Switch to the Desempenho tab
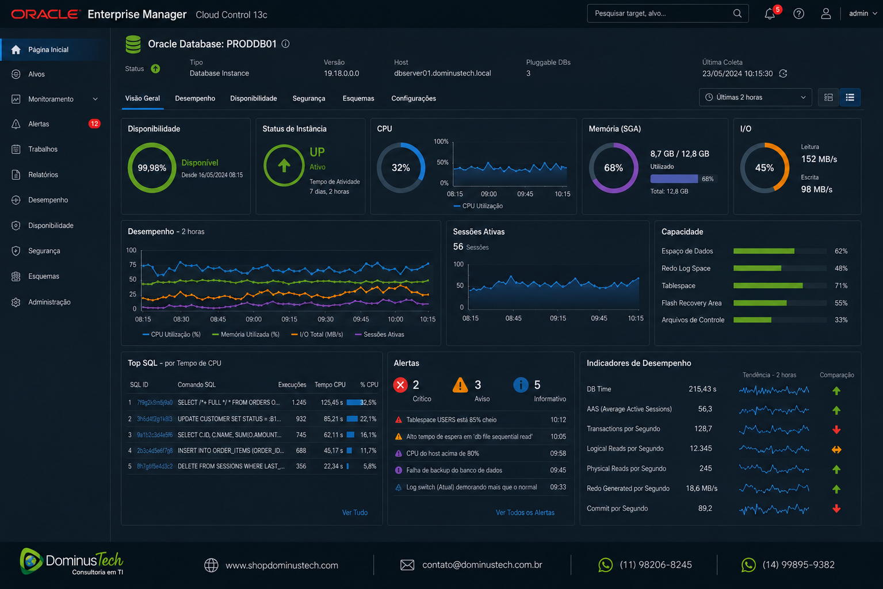Viewport: 883px width, 589px height. [x=195, y=98]
